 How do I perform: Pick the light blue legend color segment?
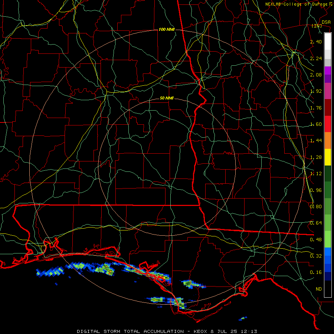coord(328,252)
